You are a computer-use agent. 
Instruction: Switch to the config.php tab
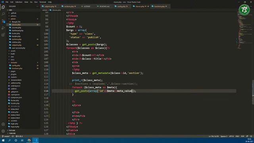coord(122,6)
